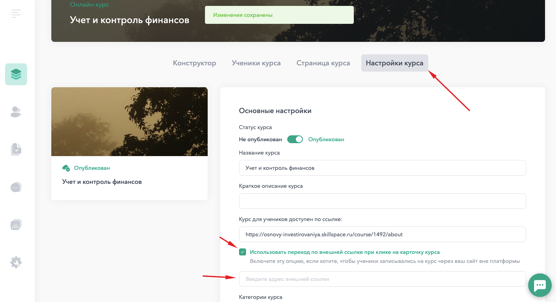
Task: Open the Courses stack icon in sidebar
Action: click(x=16, y=74)
